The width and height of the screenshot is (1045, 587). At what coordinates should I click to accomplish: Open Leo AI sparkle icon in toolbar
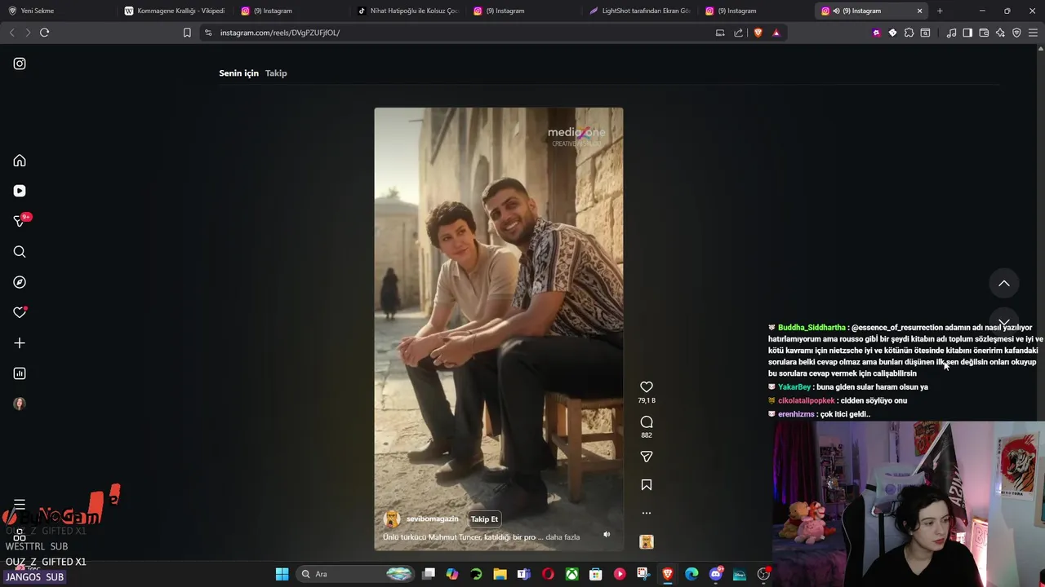1000,33
